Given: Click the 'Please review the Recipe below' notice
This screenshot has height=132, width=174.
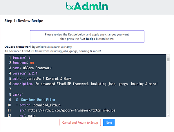Looking at the screenshot, I should coord(87,36).
